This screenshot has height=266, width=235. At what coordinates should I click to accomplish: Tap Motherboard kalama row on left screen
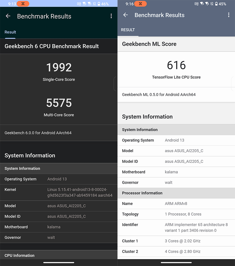tap(59, 227)
